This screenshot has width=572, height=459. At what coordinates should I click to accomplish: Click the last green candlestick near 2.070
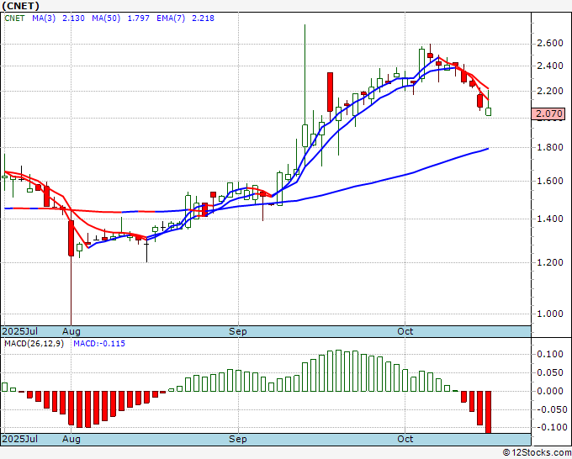pyautogui.click(x=488, y=112)
